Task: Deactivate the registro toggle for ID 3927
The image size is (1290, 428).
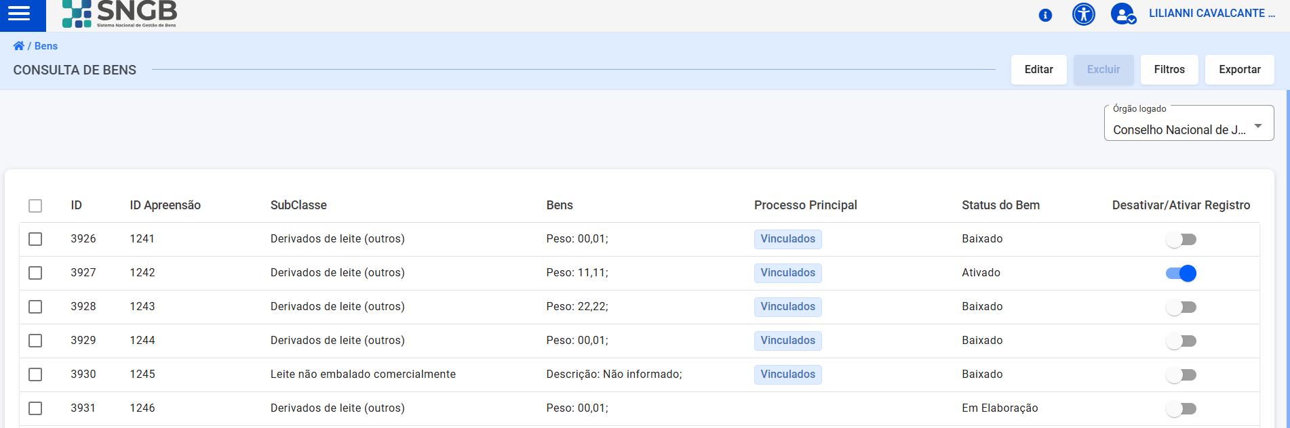Action: pyautogui.click(x=1181, y=273)
